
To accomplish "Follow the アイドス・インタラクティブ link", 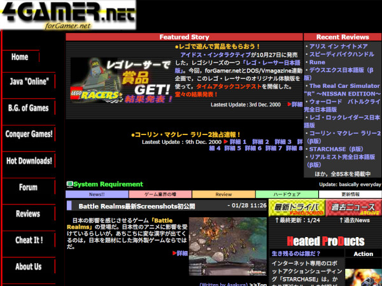I will (x=215, y=55).
